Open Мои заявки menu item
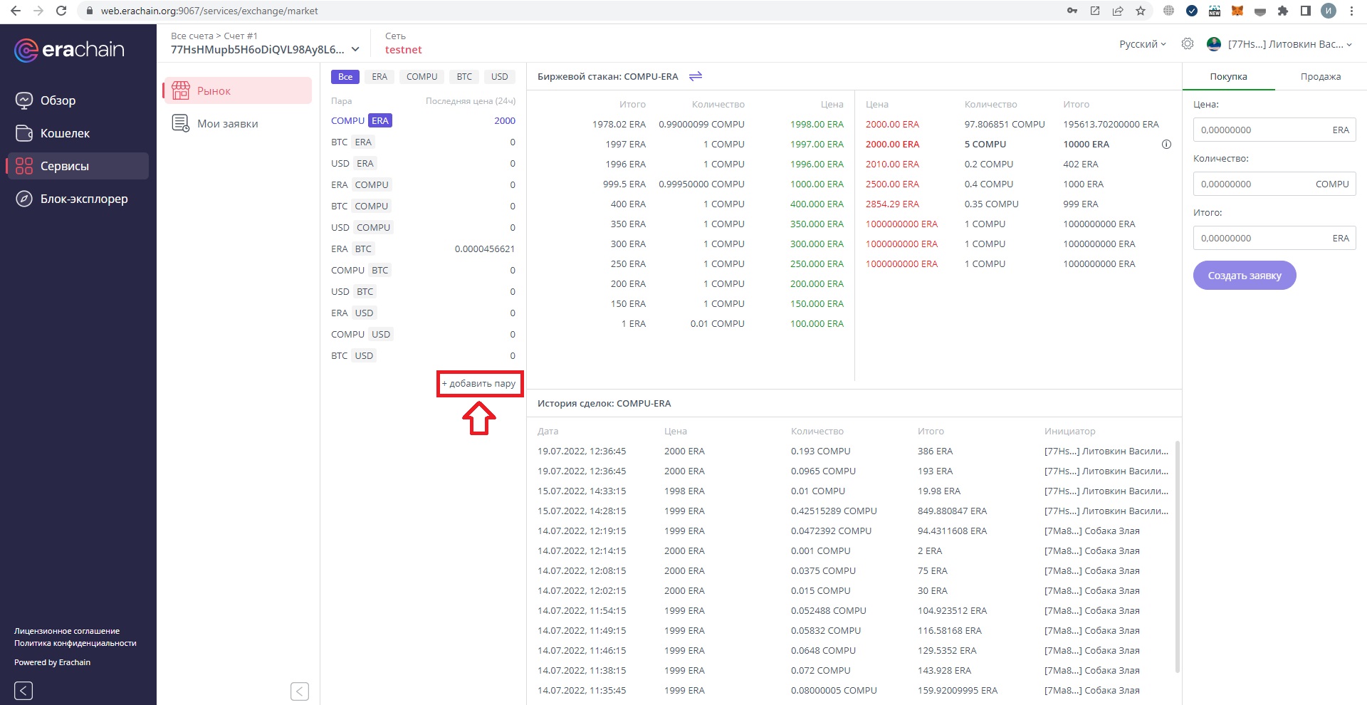 tap(227, 124)
